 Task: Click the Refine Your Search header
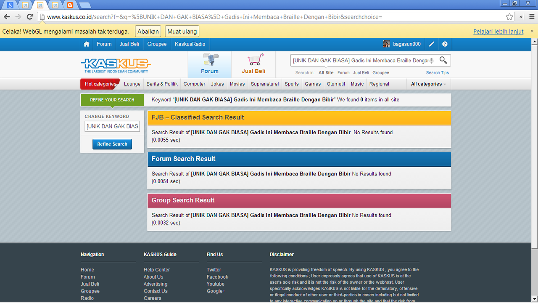112,100
